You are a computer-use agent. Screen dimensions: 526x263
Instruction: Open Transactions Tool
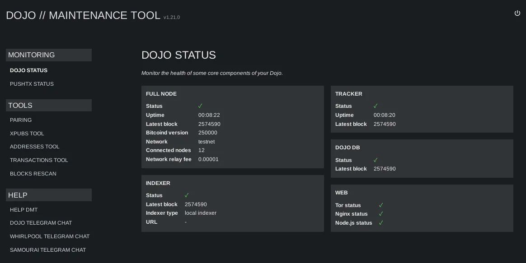pyautogui.click(x=39, y=160)
